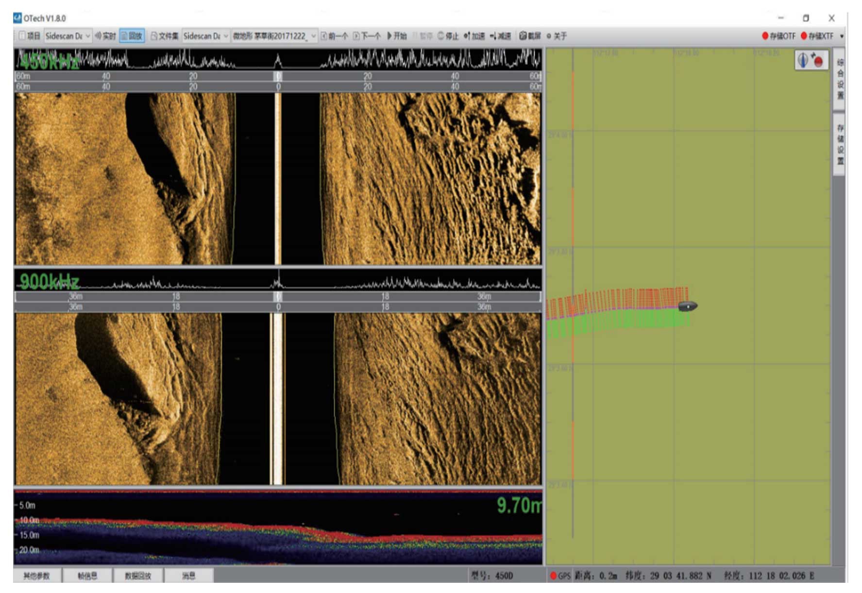The width and height of the screenshot is (862, 593).
Task: Open the 数据回放 tab
Action: [x=138, y=576]
